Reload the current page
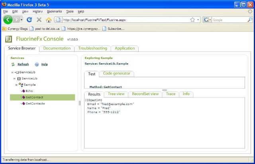Viewport: 255px width, 164px height. (29, 20)
